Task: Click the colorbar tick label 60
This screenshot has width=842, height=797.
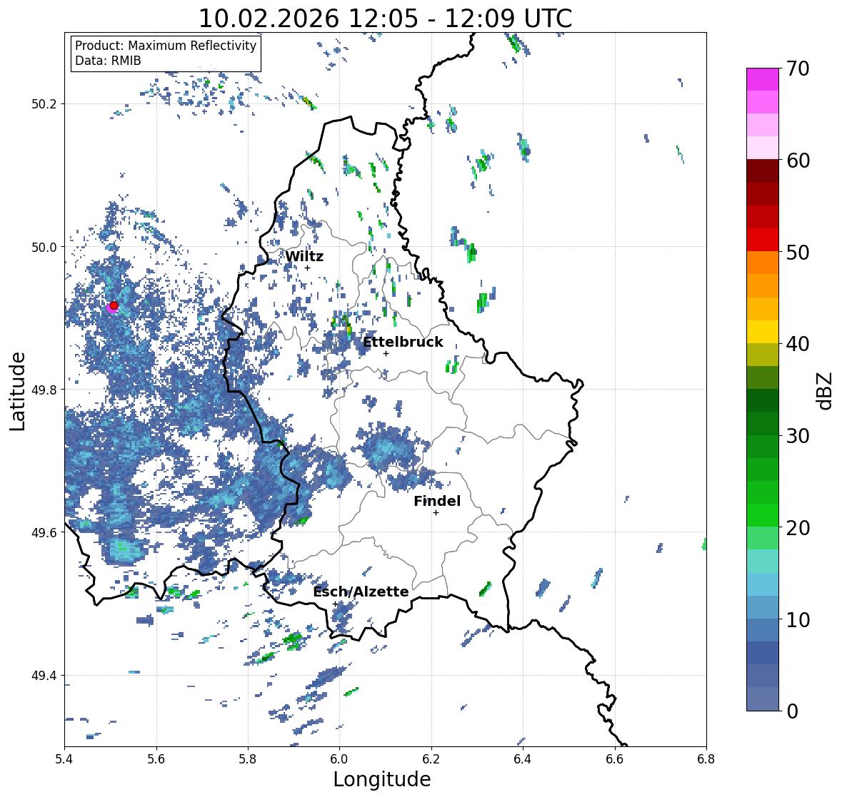Action: pyautogui.click(x=798, y=161)
